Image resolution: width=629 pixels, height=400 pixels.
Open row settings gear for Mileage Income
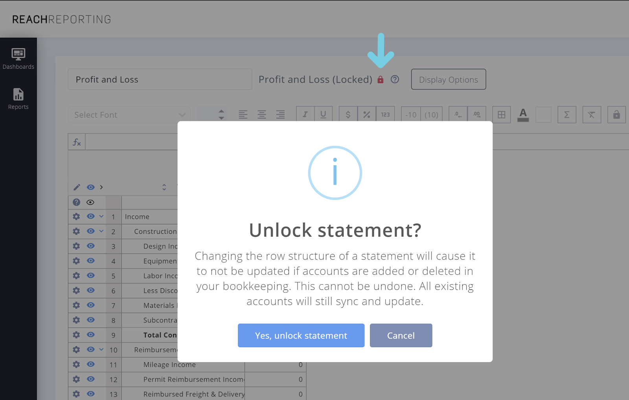click(76, 365)
